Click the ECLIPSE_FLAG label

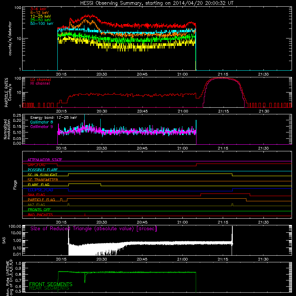point(40,190)
